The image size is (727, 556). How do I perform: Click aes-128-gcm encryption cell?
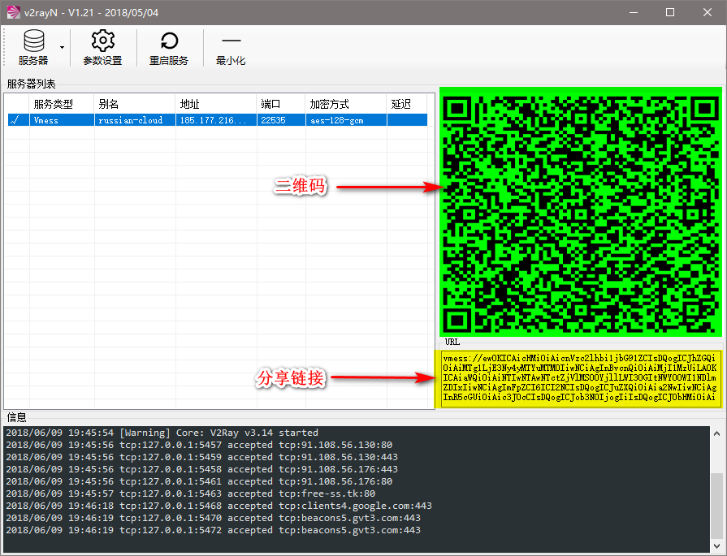coord(346,120)
